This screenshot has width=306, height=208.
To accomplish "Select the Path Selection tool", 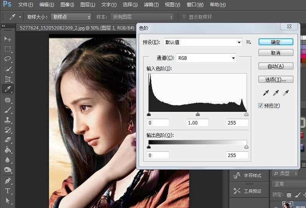I will (8, 201).
